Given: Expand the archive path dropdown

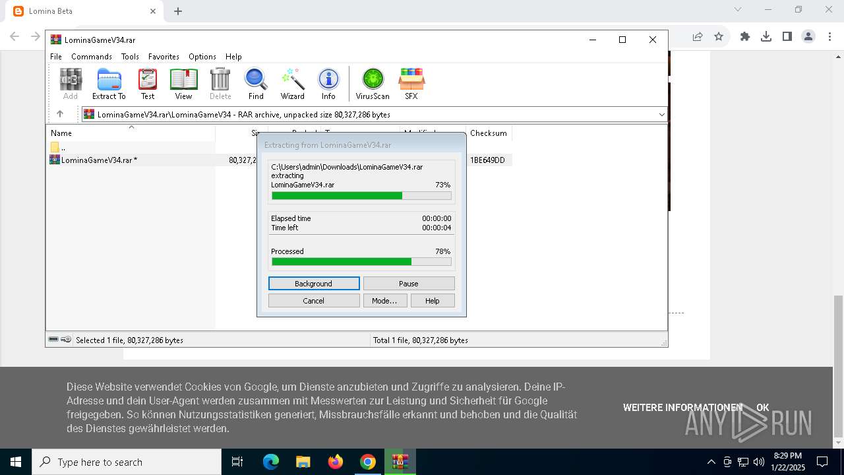Looking at the screenshot, I should [661, 115].
